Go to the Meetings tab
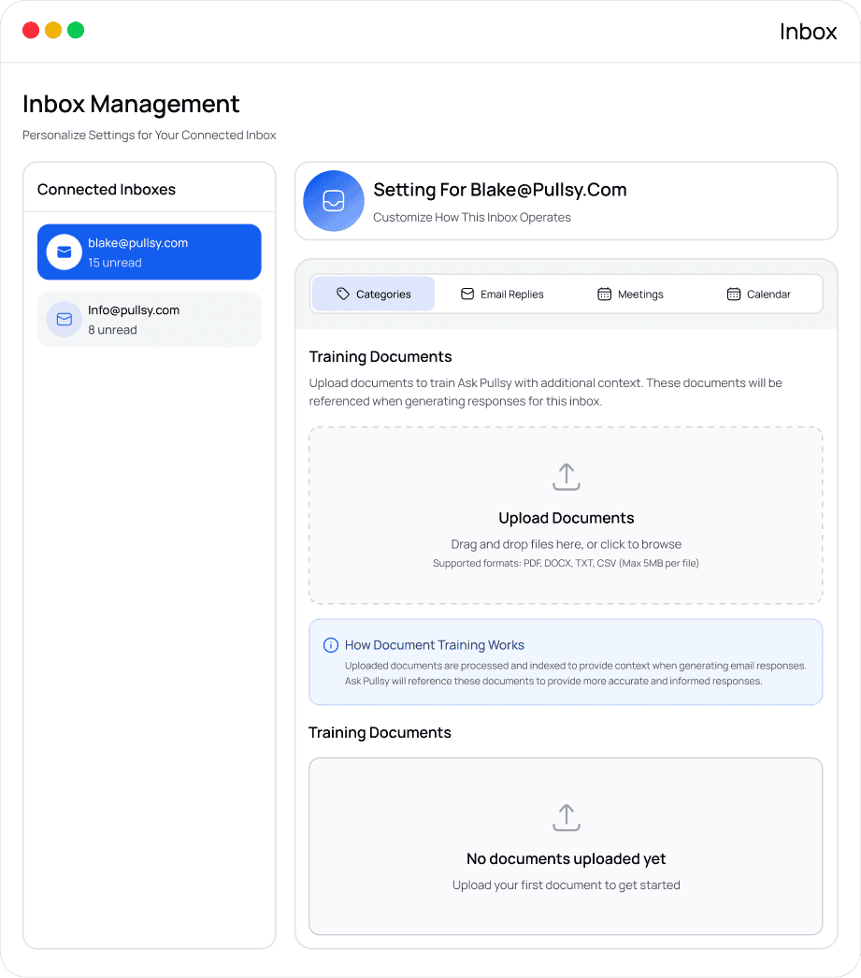This screenshot has width=861, height=978. coord(630,294)
